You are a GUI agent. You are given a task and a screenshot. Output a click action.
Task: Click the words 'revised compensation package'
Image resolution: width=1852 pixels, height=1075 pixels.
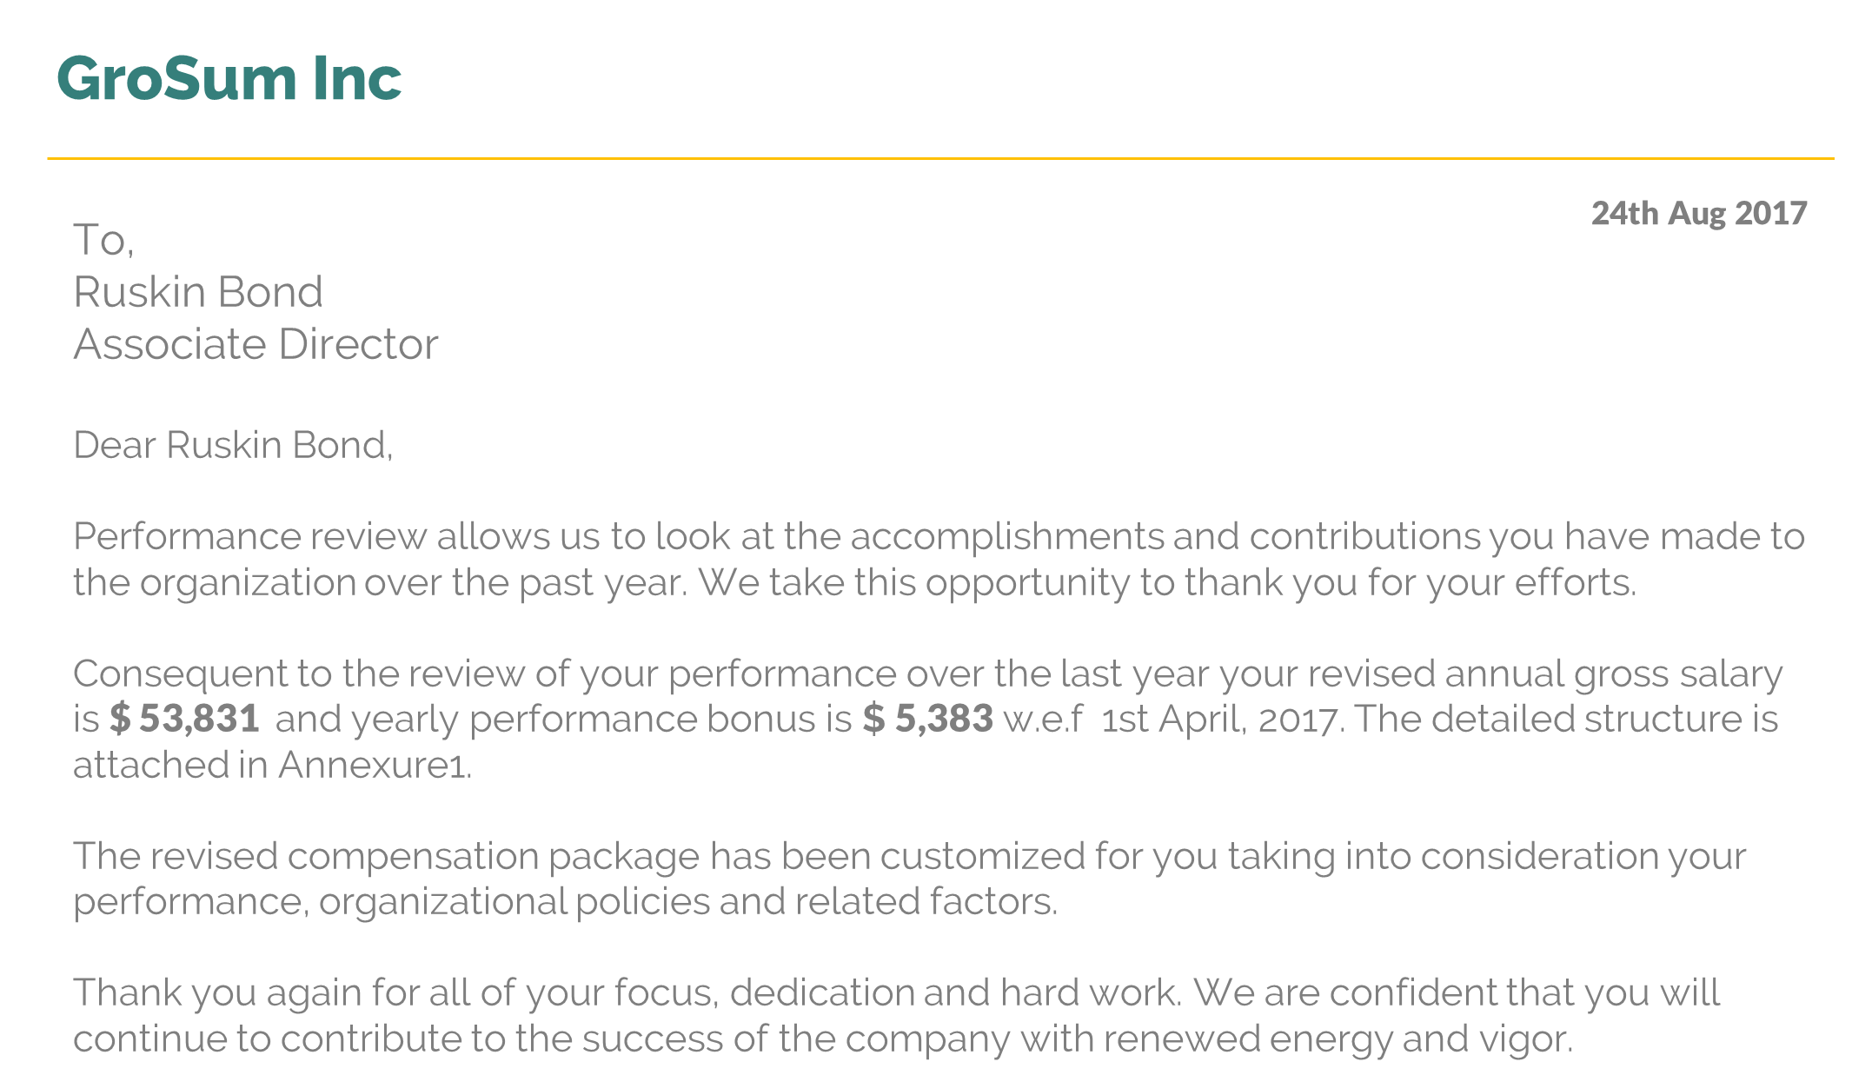425,857
